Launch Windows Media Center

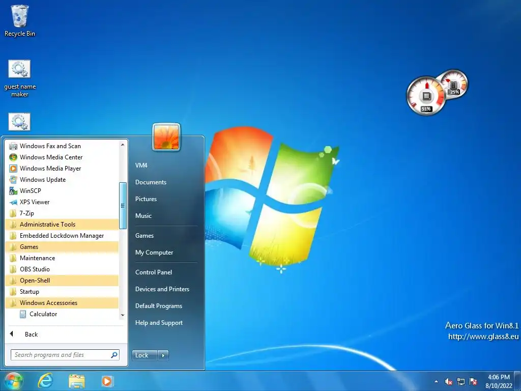coord(62,157)
